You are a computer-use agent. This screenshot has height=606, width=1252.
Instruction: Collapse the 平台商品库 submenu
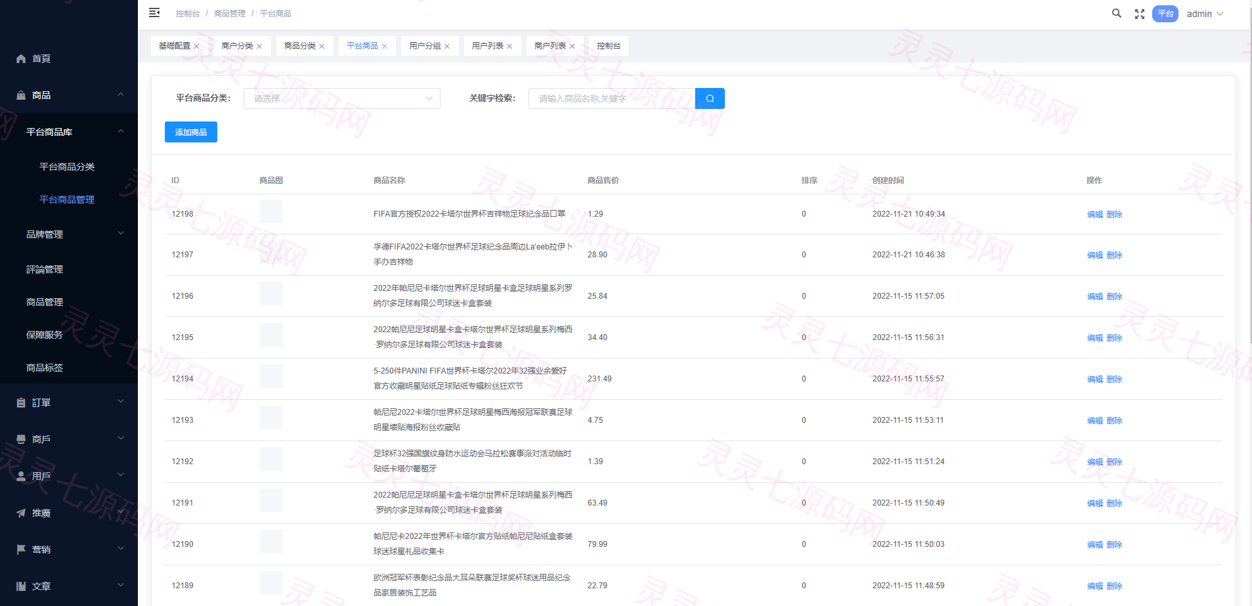69,132
